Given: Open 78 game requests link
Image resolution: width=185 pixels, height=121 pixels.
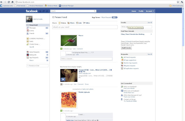Looking at the screenshot, I should pos(129,66).
